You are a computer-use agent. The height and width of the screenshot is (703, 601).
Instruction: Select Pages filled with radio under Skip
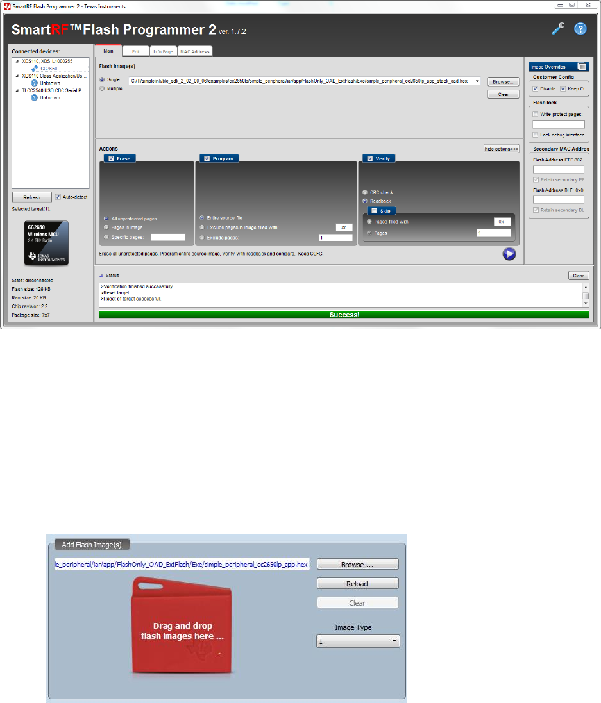pyautogui.click(x=369, y=222)
